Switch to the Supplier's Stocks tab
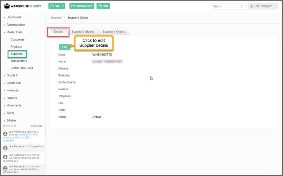283x176 pixels. 83,32
